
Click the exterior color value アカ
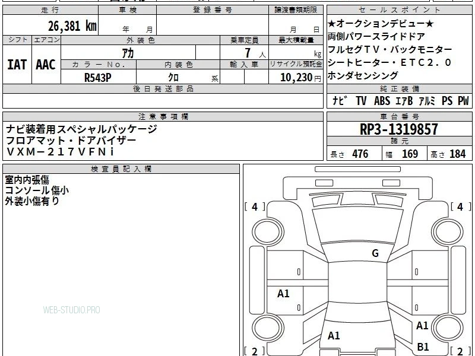(128, 53)
